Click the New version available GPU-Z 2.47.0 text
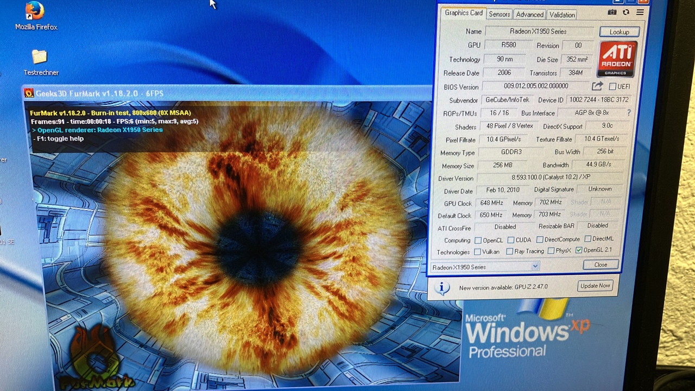 point(503,287)
